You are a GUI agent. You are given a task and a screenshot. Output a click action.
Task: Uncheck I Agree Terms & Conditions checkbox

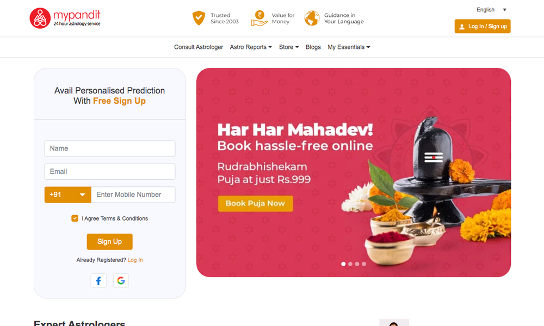(75, 218)
